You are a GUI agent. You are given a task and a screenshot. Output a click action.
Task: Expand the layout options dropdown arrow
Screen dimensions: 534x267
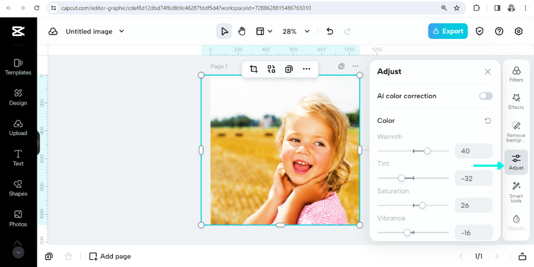coord(270,32)
